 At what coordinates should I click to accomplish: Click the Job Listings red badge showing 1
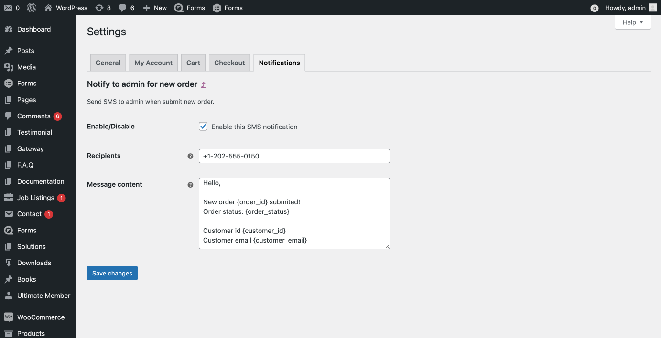click(61, 198)
